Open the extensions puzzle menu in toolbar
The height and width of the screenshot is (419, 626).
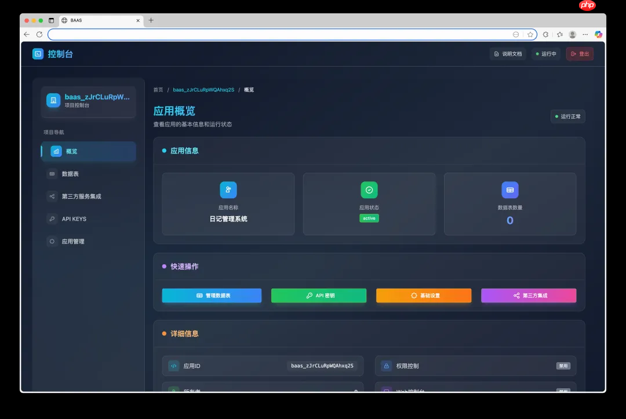click(545, 34)
